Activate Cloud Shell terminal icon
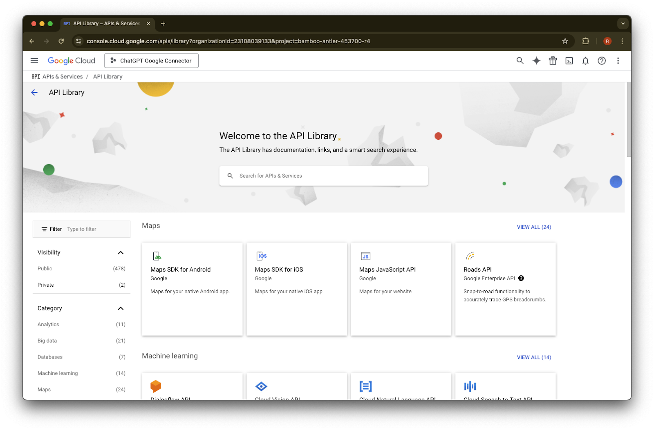This screenshot has width=654, height=430. pos(569,61)
